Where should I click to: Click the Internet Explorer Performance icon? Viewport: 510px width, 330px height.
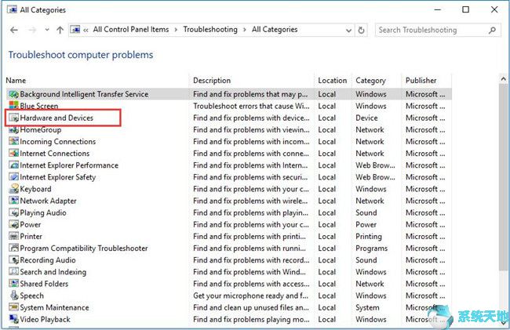click(x=13, y=165)
